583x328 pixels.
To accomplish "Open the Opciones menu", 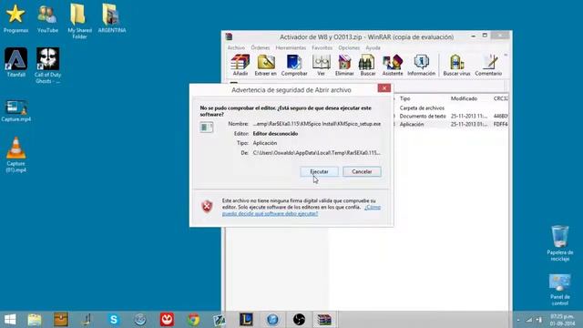I will coord(349,47).
